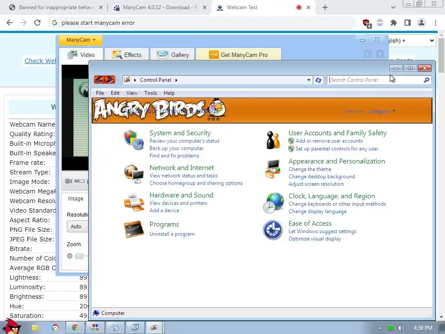This screenshot has height=334, width=445.
Task: Open the Help menu in Control Panel
Action: point(169,93)
